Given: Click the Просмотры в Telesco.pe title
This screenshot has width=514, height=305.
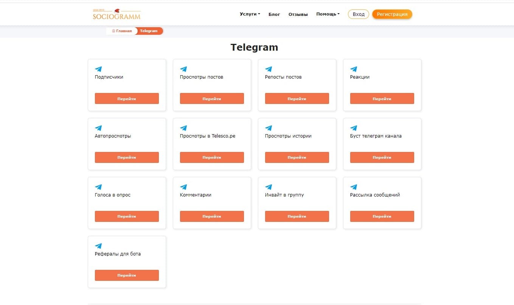Looking at the screenshot, I should (208, 136).
